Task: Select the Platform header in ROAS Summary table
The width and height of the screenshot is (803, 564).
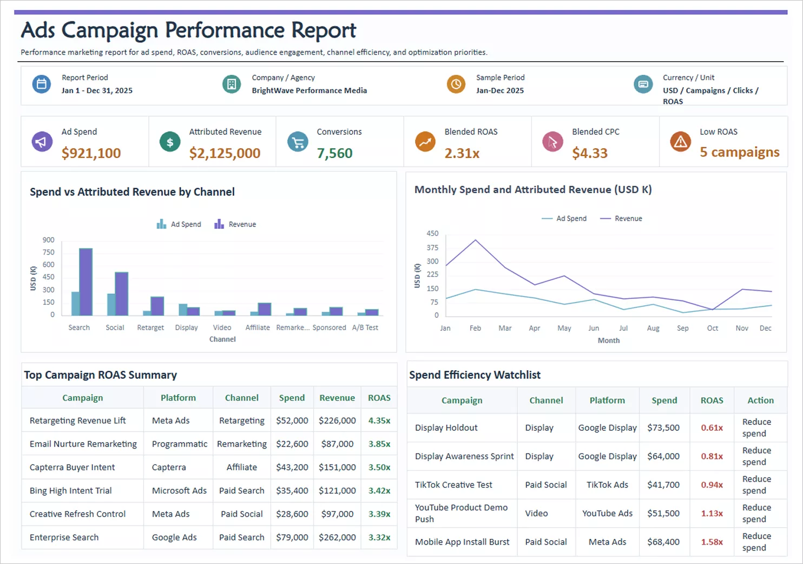Action: click(x=178, y=398)
